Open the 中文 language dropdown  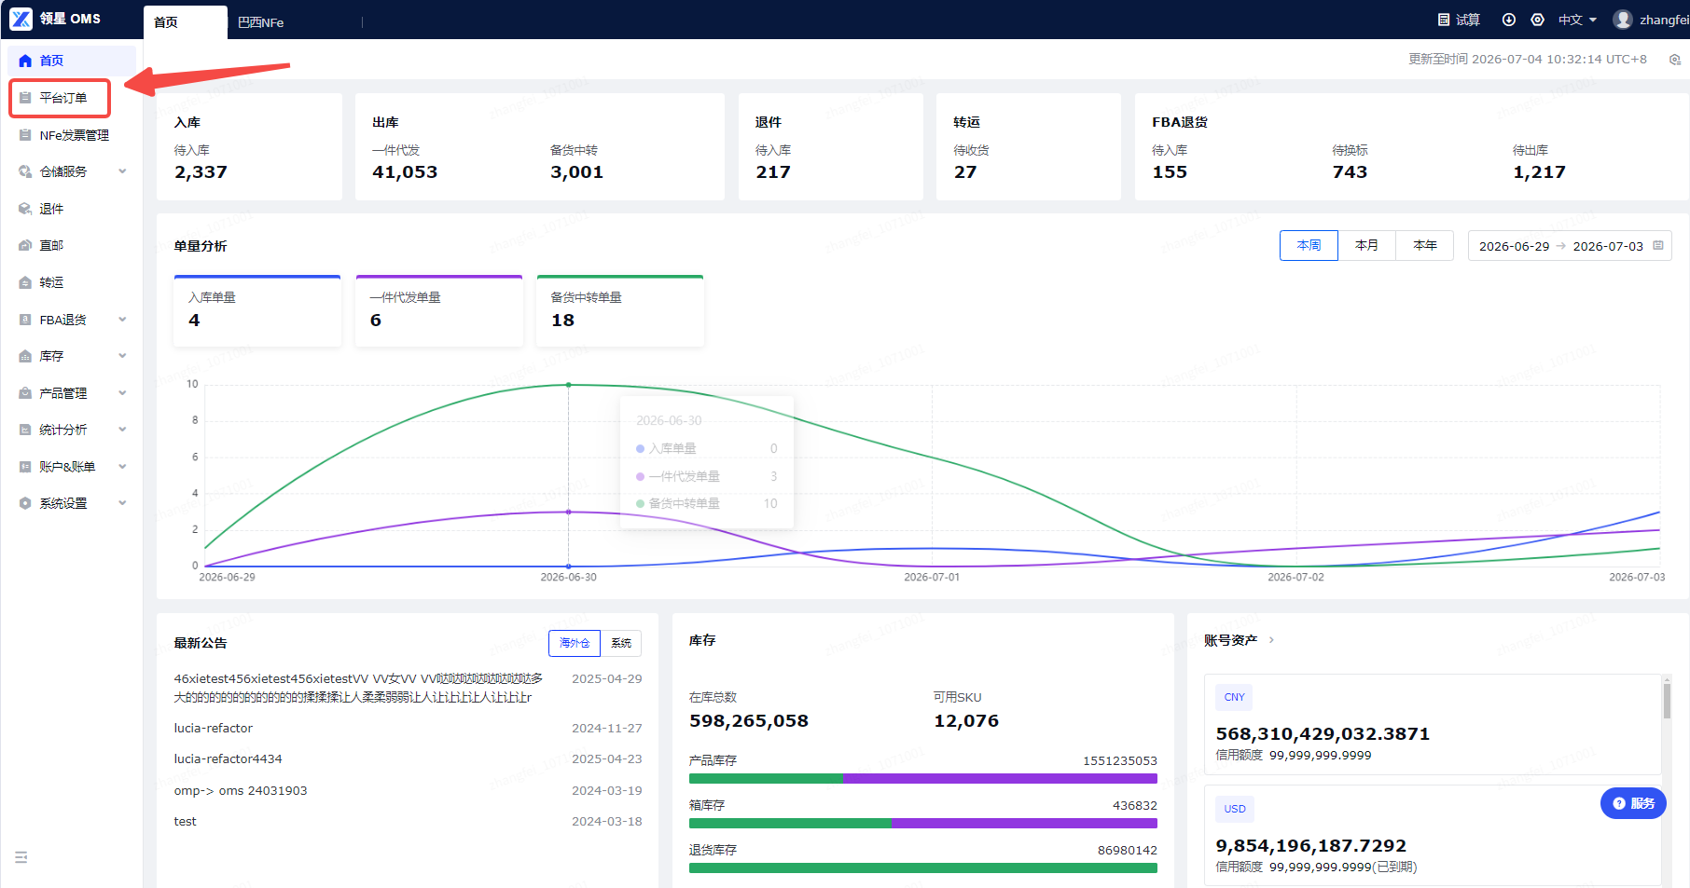(1577, 20)
